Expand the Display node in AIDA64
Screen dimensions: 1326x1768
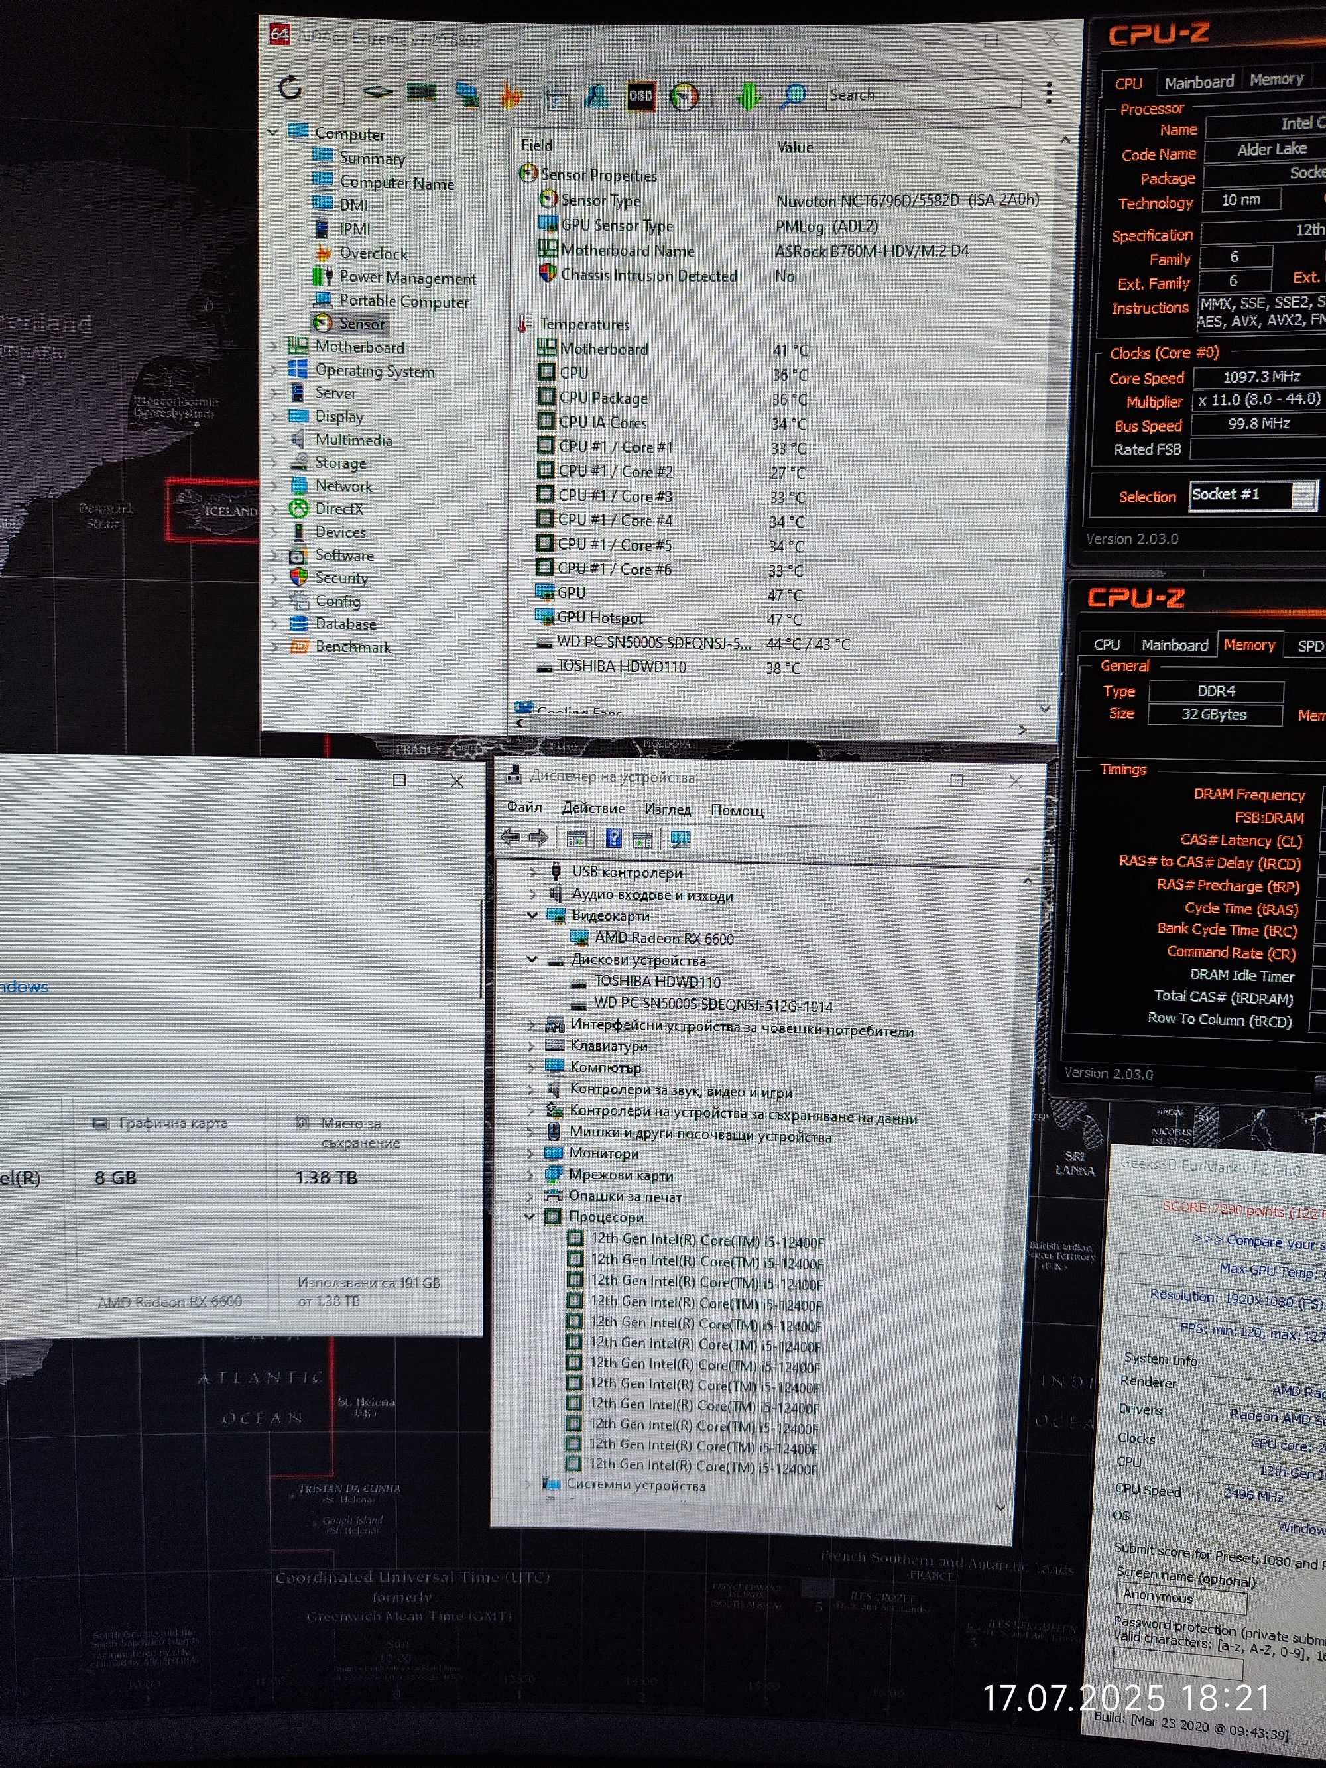pyautogui.click(x=274, y=416)
